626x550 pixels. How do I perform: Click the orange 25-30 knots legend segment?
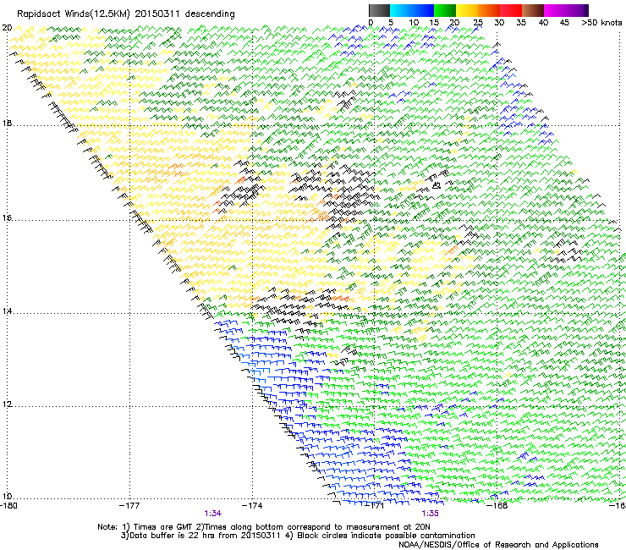489,10
